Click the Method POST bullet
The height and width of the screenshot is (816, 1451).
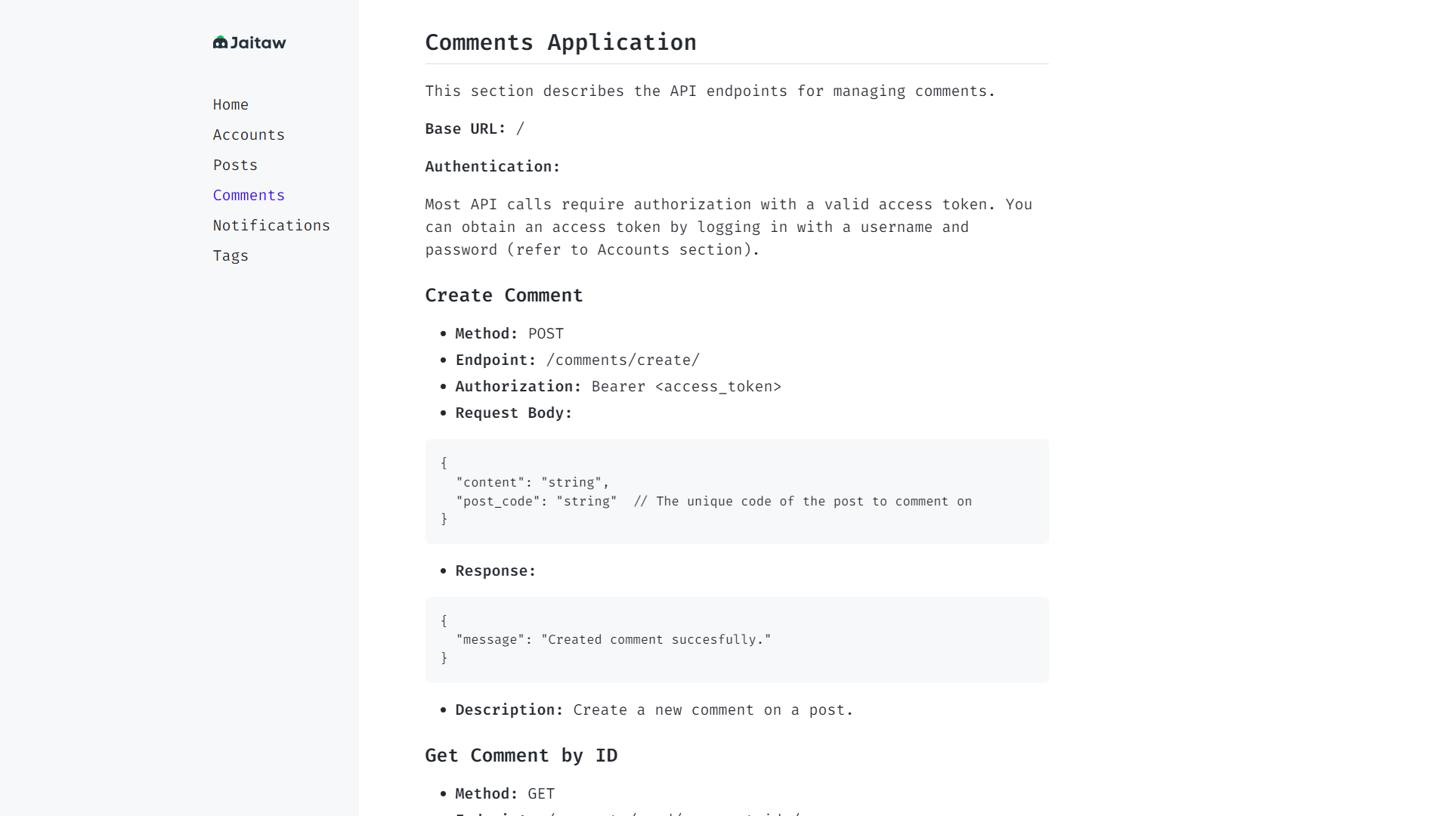(509, 333)
